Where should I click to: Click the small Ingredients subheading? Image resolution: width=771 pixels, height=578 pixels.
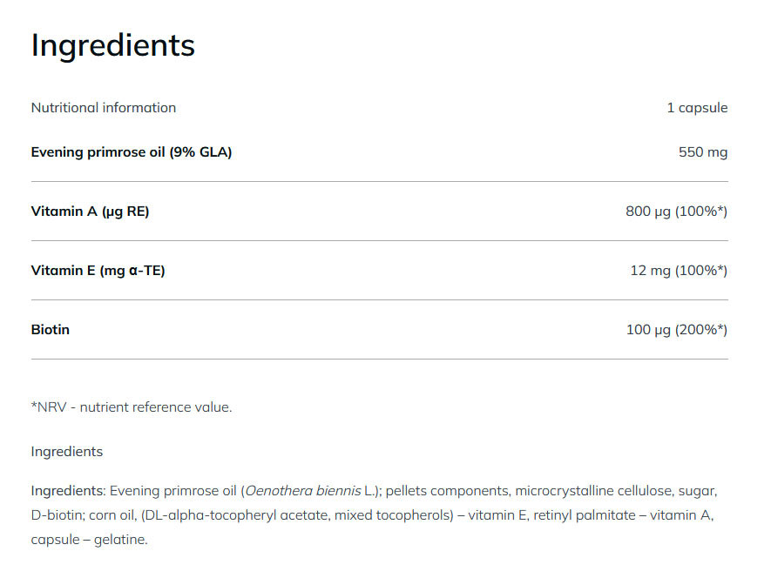pyautogui.click(x=66, y=452)
